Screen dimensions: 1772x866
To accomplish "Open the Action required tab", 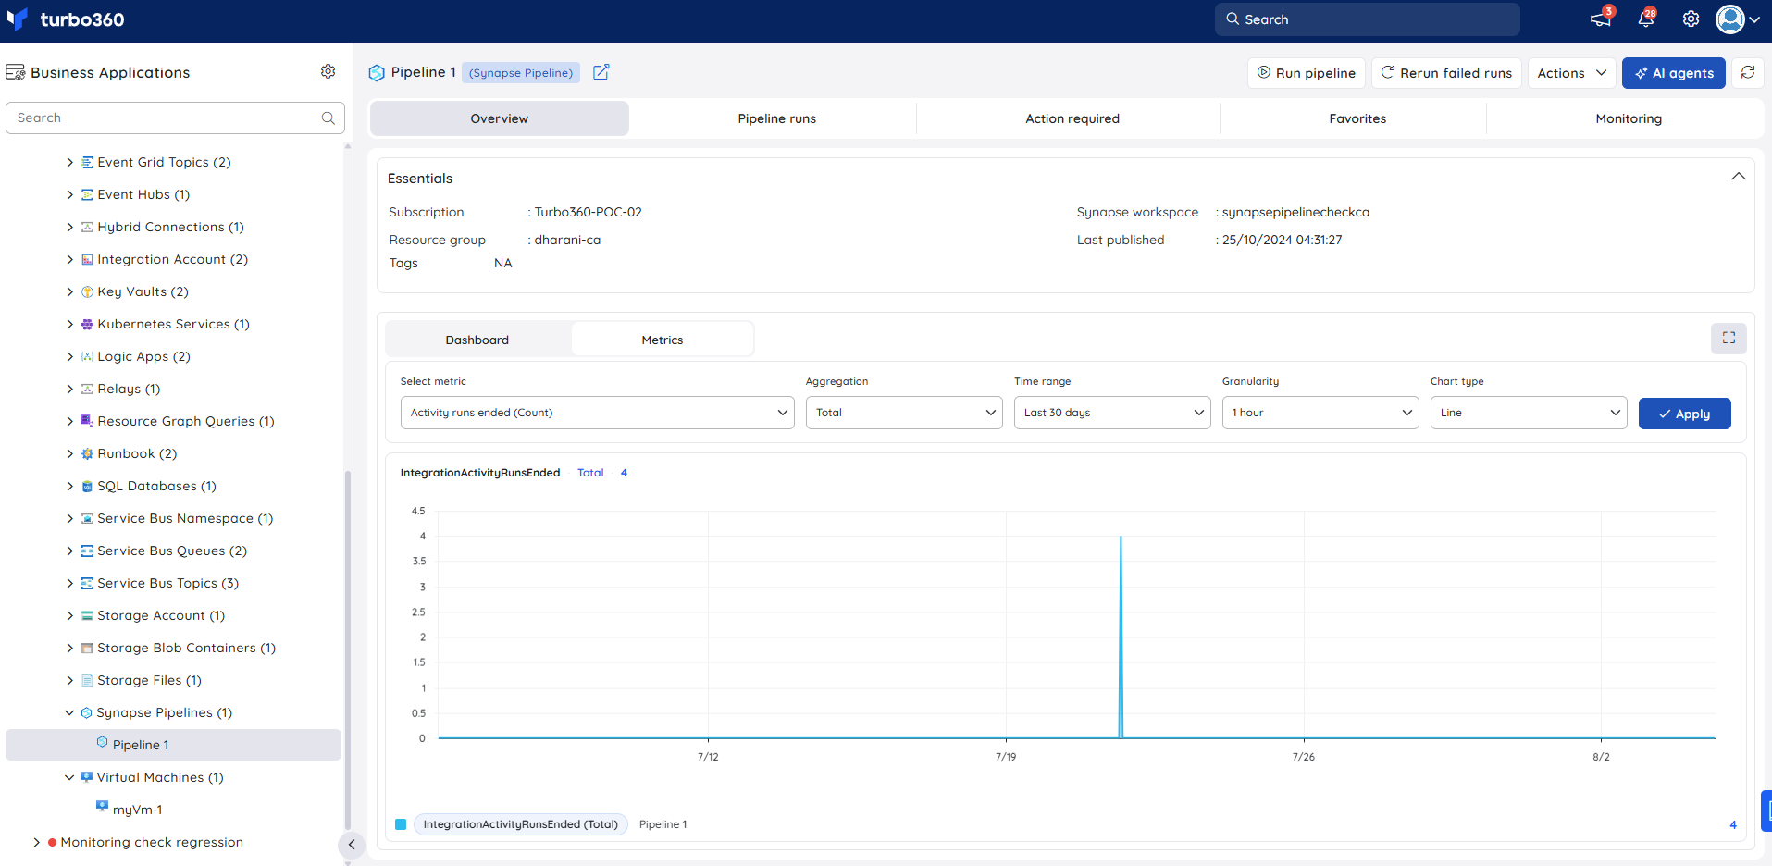I will (x=1072, y=118).
